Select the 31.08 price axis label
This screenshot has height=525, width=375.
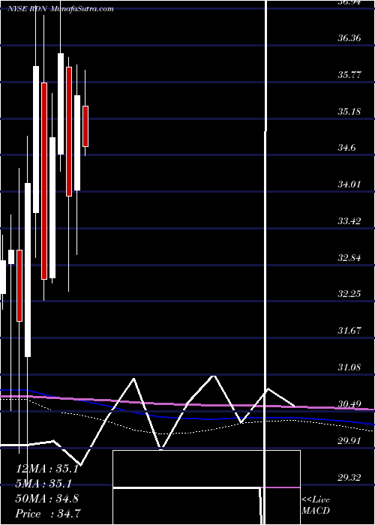point(349,367)
